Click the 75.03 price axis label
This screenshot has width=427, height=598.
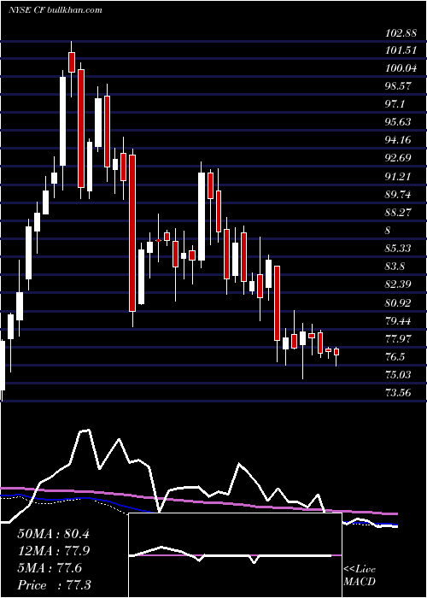(398, 375)
